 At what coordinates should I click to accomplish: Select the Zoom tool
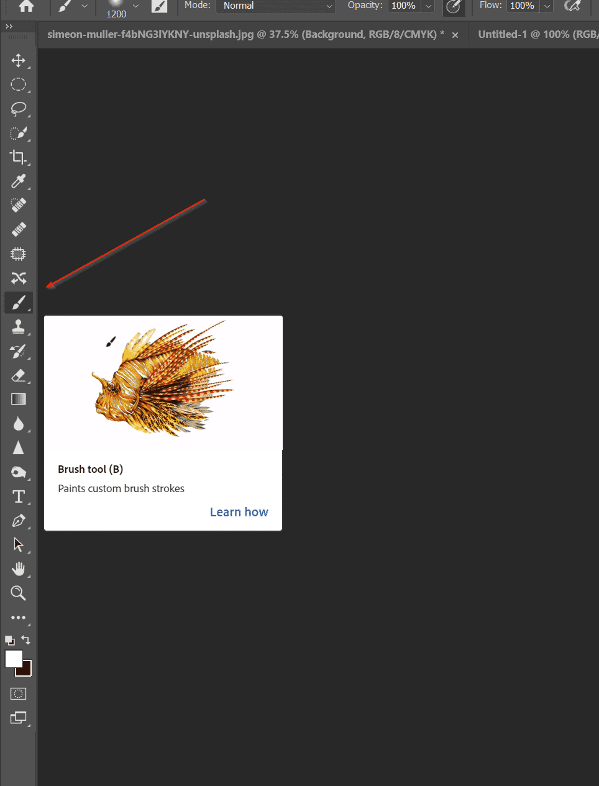pos(18,593)
